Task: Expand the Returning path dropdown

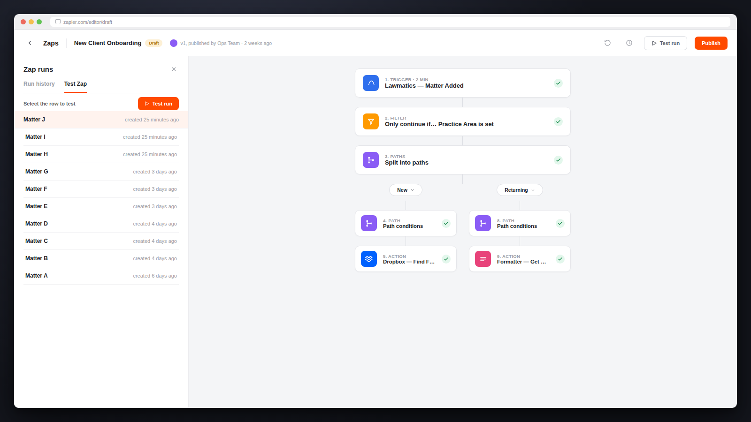Action: (x=520, y=190)
